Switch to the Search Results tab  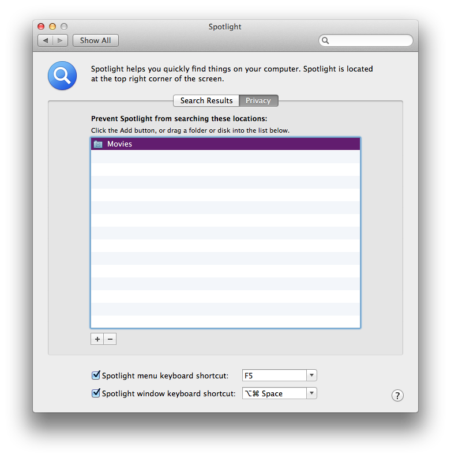(206, 100)
